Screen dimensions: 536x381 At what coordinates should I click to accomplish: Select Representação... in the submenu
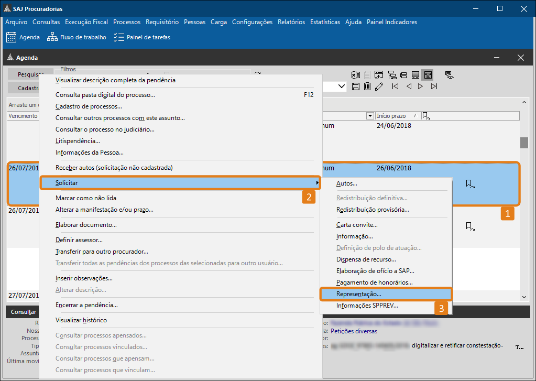[x=359, y=295]
